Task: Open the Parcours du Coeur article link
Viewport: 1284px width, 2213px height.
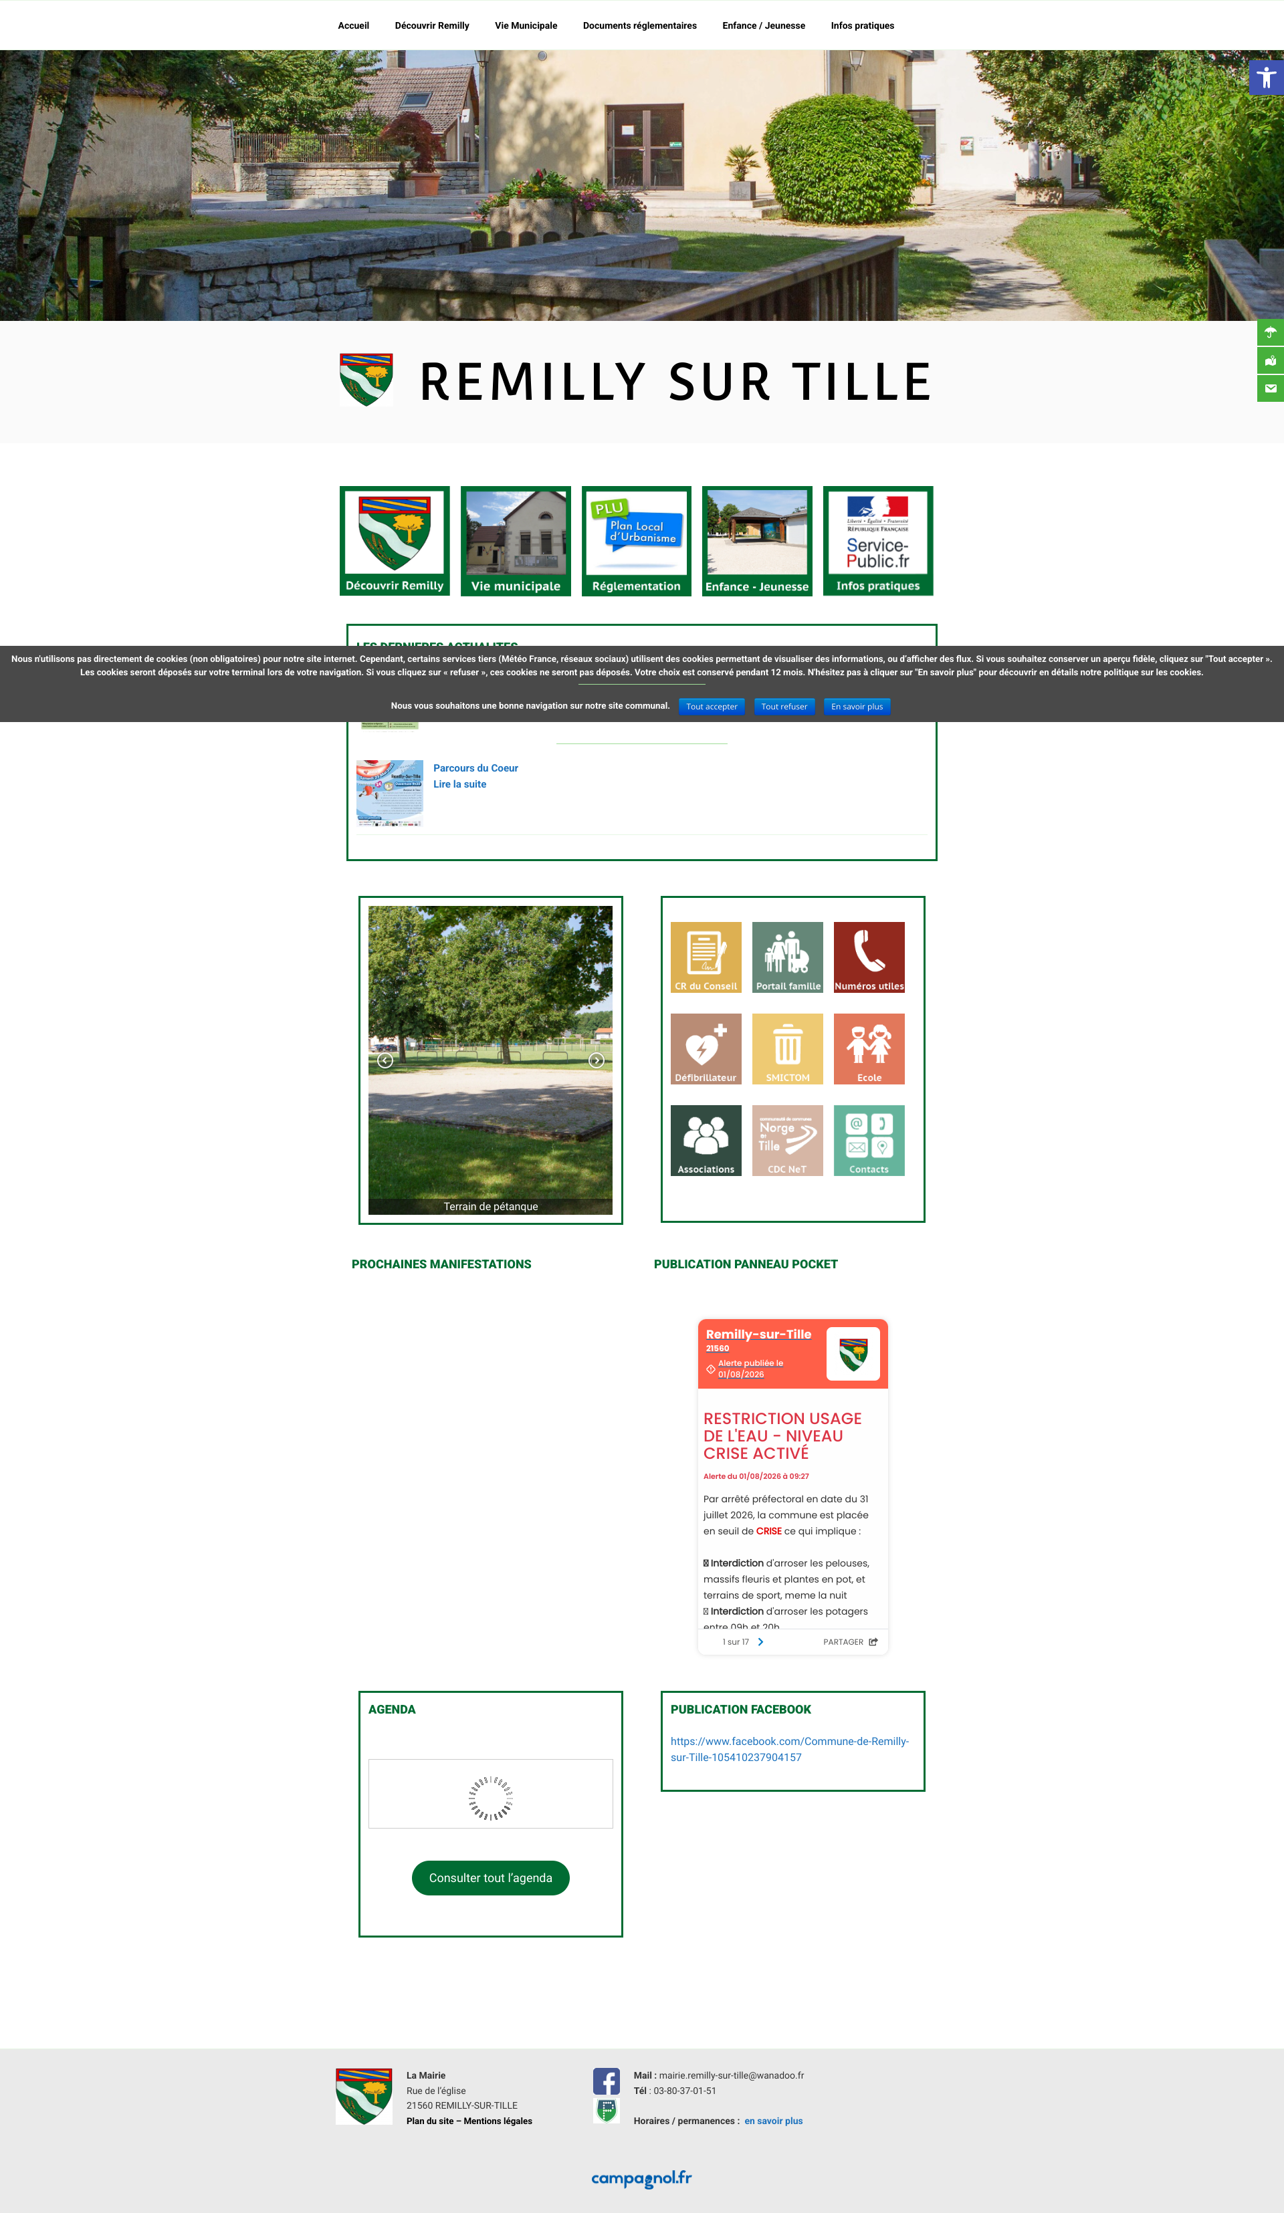Action: (x=475, y=768)
